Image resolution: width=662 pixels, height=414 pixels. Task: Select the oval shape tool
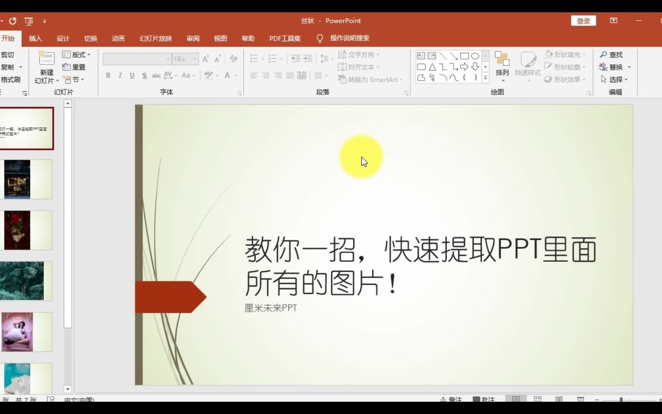(x=475, y=56)
